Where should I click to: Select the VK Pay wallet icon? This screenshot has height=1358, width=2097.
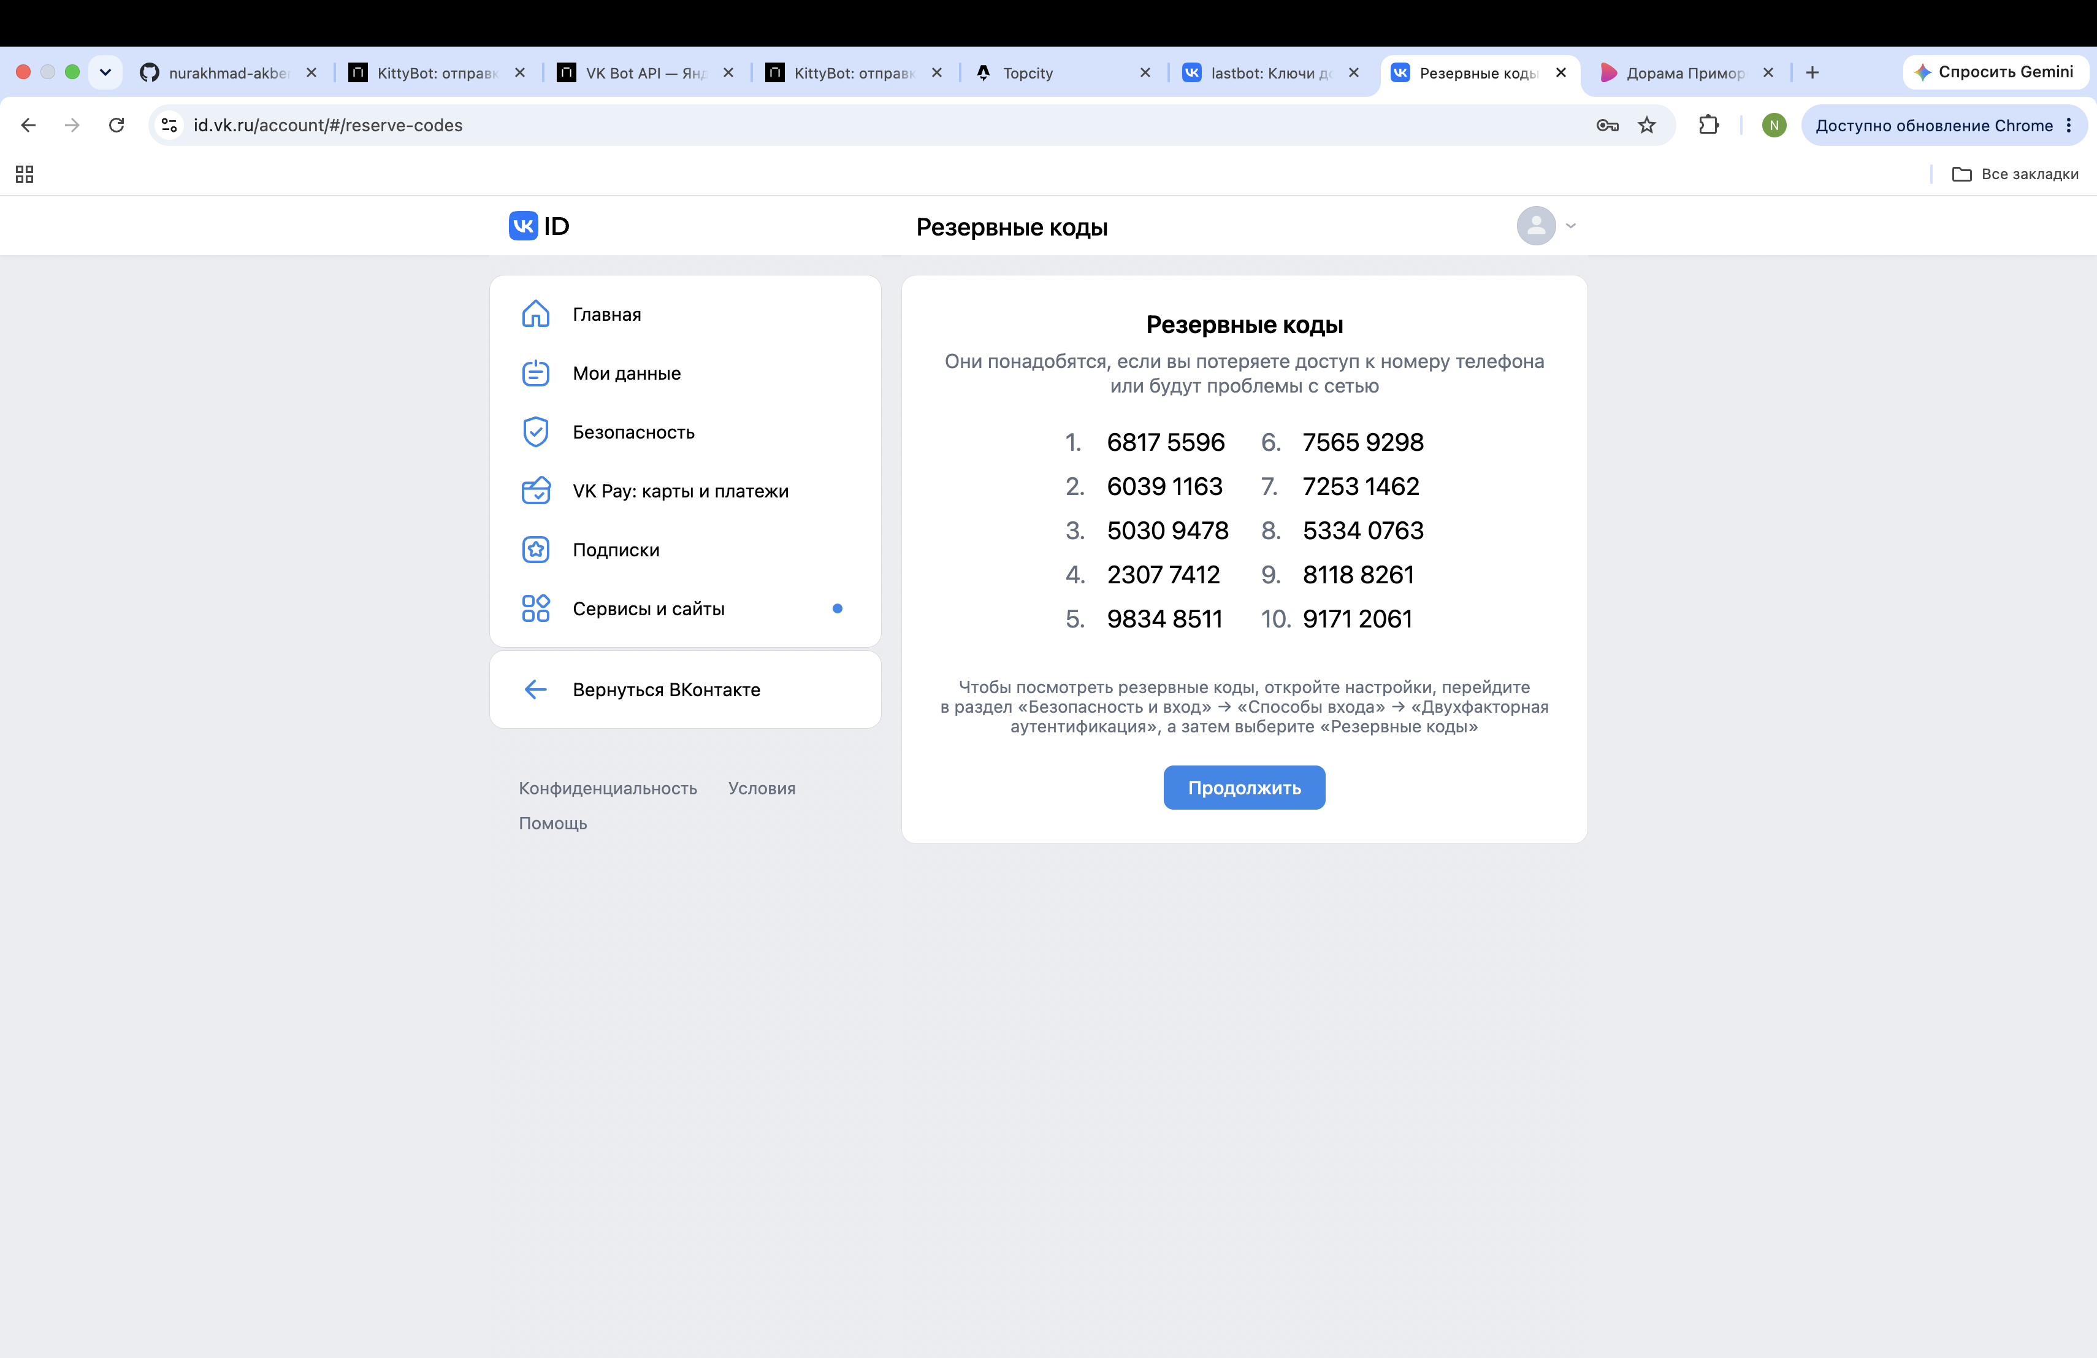pyautogui.click(x=536, y=491)
